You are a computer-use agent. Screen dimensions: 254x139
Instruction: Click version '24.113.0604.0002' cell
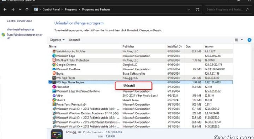coord(214,69)
